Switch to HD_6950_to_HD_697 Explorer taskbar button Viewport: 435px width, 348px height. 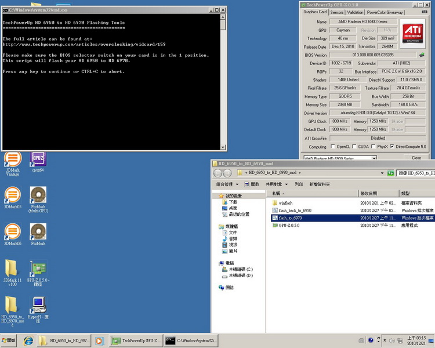tap(64, 340)
